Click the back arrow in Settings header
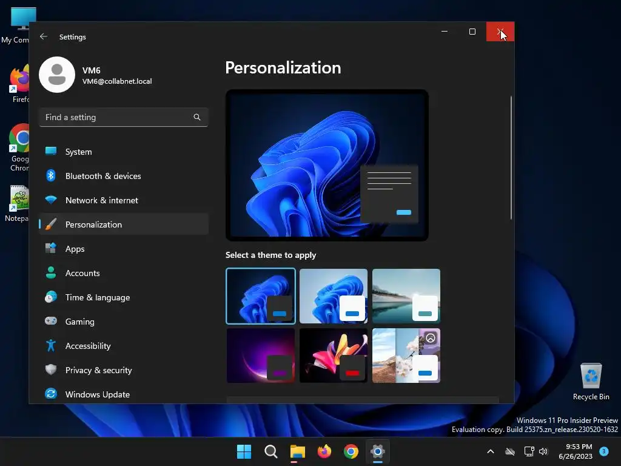The height and width of the screenshot is (466, 621). click(44, 36)
